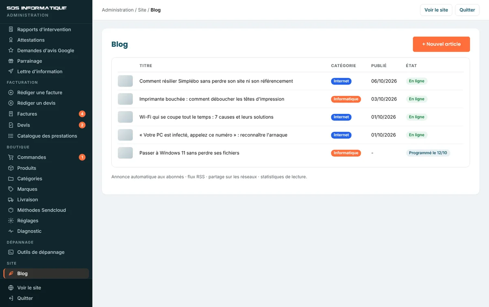489x307 pixels.
Task: Click the logout icon beside Quitter in sidebar
Action: click(11, 298)
